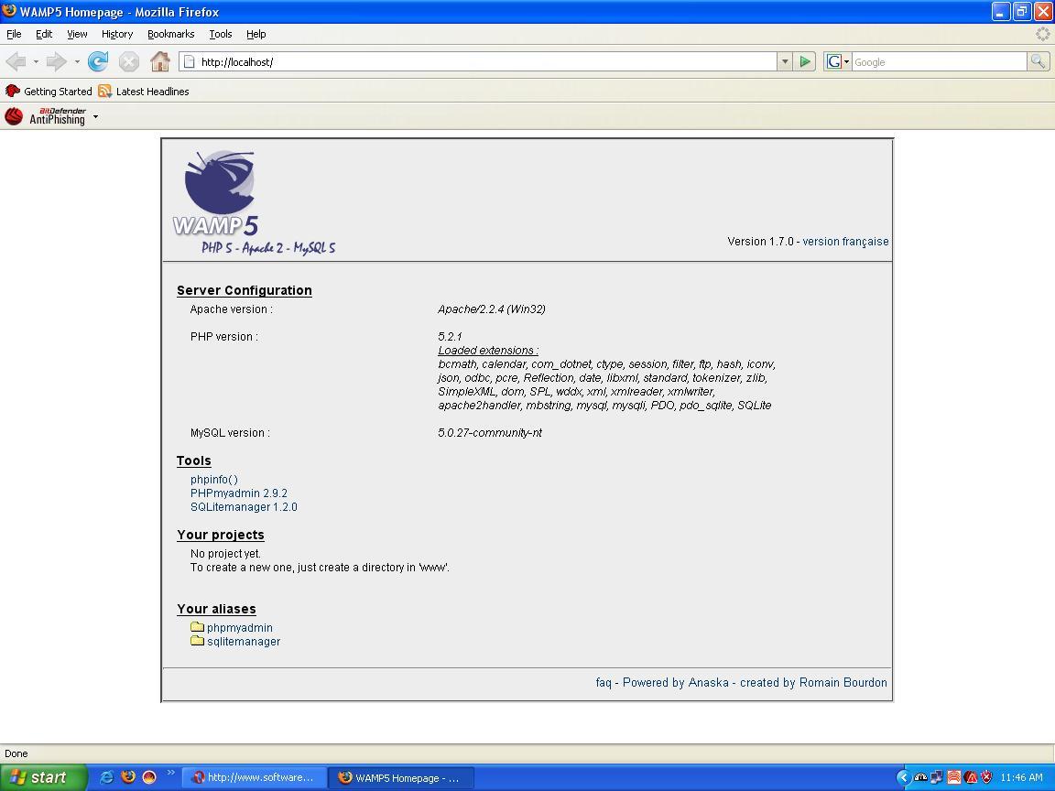Open the AntiPhishing toolbar dropdown arrow
This screenshot has height=791, width=1055.
(x=95, y=117)
